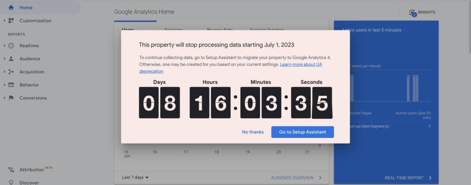Click the Days countdown label
Screen dimensions: 471x185
tap(159, 82)
